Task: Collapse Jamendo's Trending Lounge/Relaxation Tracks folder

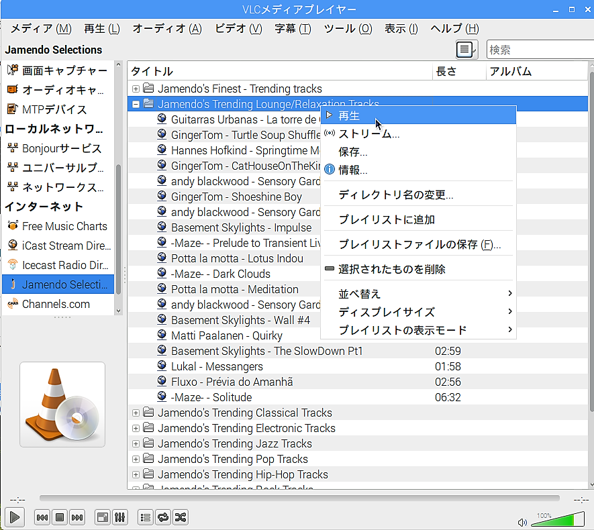Action: pyautogui.click(x=136, y=104)
